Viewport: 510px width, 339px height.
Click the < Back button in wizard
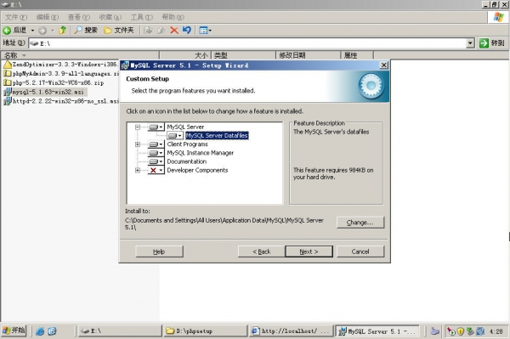coord(262,251)
